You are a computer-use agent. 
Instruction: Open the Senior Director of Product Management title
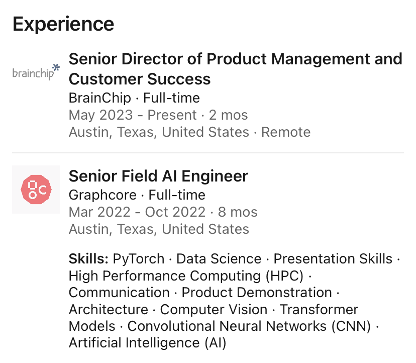[x=236, y=69]
